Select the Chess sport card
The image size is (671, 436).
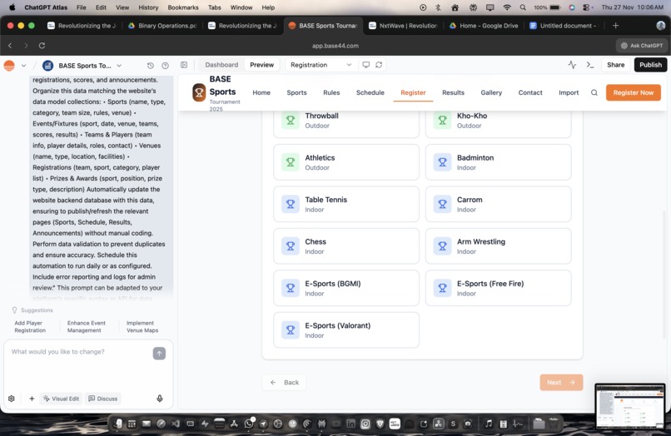coord(346,246)
